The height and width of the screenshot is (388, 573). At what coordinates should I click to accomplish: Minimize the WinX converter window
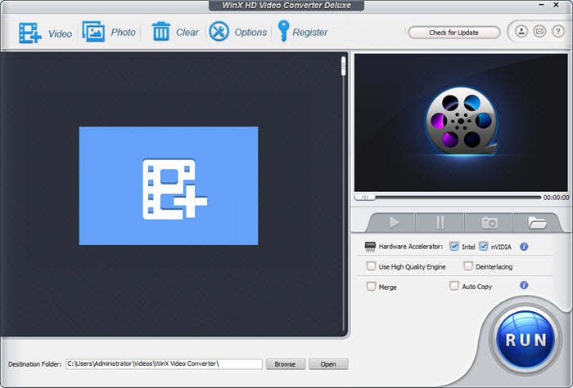coord(542,5)
